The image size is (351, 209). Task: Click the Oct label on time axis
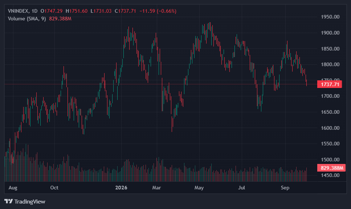(x=54, y=188)
